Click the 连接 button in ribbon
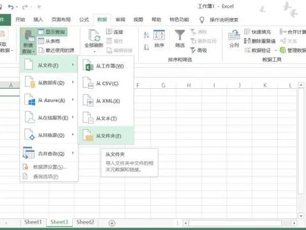 point(115,32)
